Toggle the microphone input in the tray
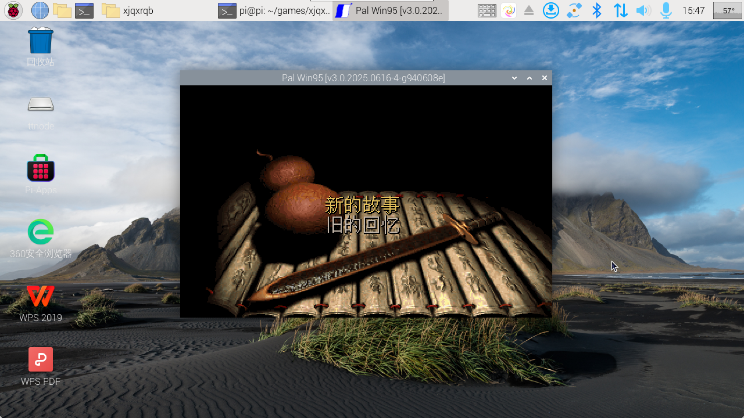The image size is (744, 418). (666, 11)
